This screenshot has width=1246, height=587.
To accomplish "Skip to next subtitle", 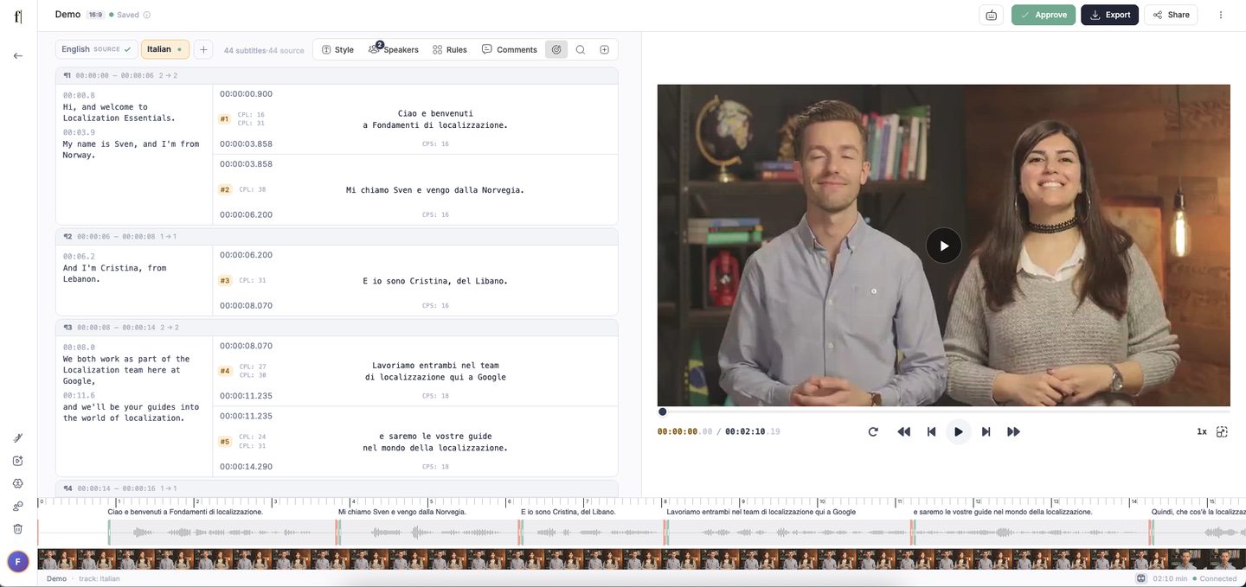I will 986,431.
